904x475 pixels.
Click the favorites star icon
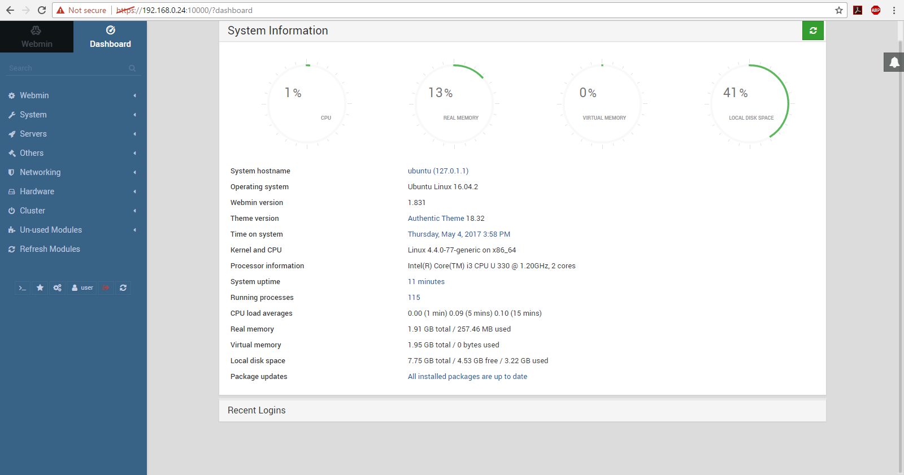40,288
